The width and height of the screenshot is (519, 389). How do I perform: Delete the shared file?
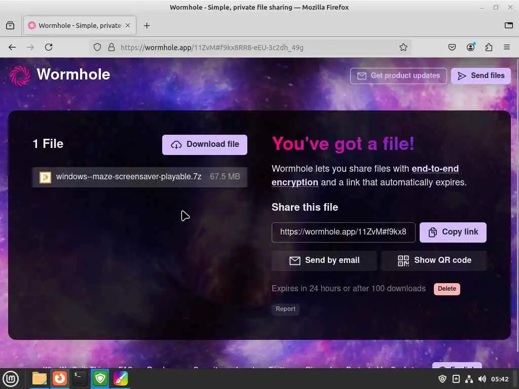[x=447, y=289]
